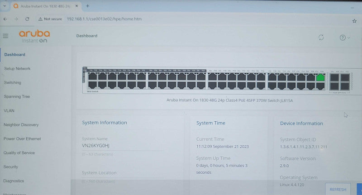Open the tab search dropdown arrow
The width and height of the screenshot is (362, 195).
5,6
